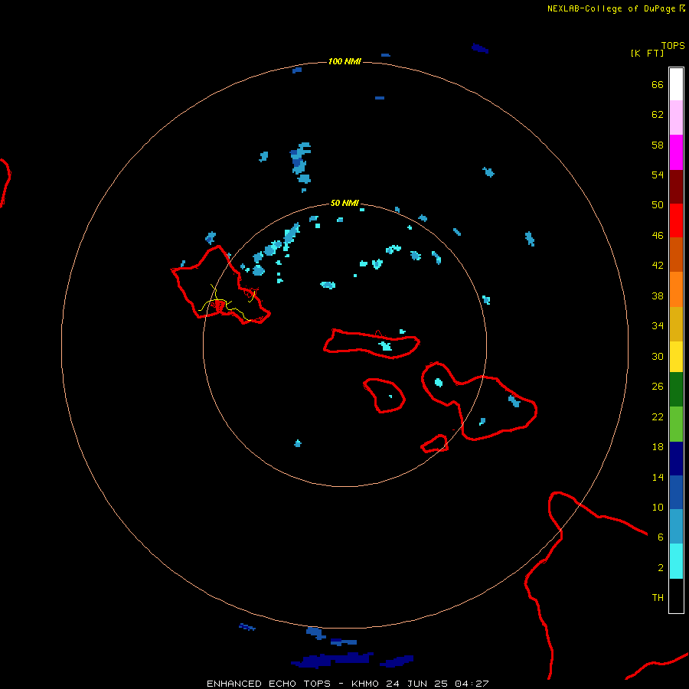
Task: Click the legend value 30
Action: pyautogui.click(x=658, y=356)
